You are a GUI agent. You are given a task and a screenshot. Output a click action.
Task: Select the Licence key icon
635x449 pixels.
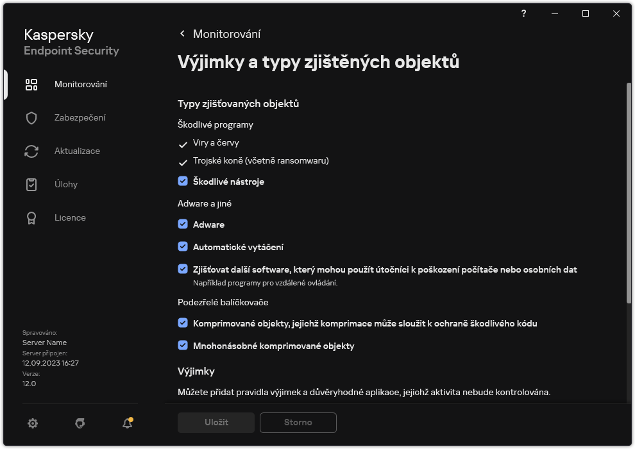coord(31,217)
